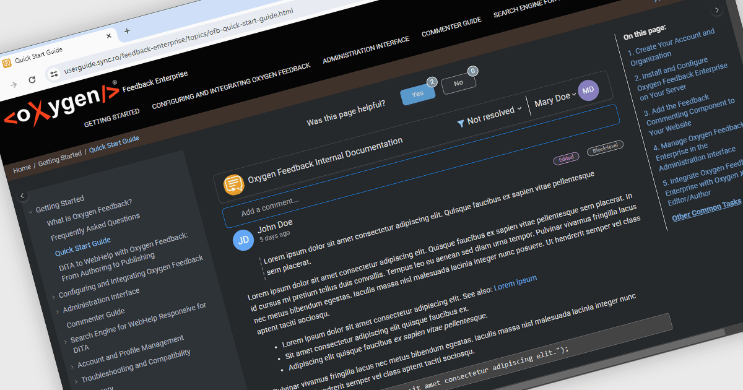This screenshot has height=390, width=743.
Task: Click the JD commenter avatar
Action: (x=243, y=239)
